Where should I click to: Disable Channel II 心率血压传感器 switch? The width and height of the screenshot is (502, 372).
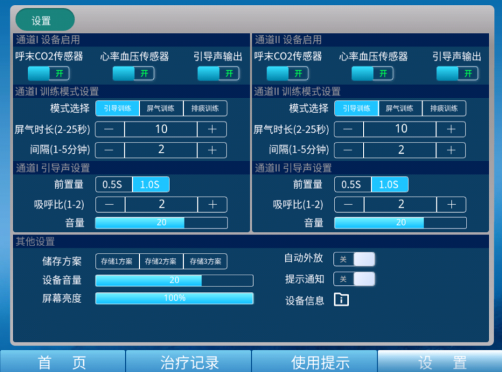[372, 74]
